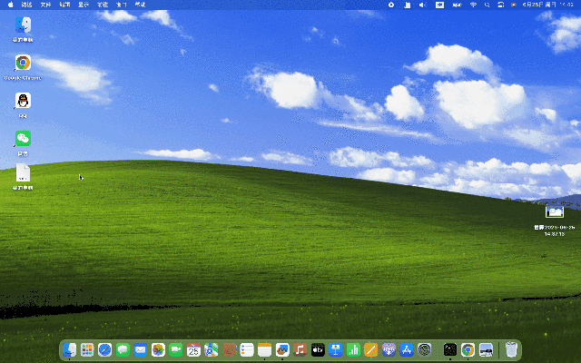Click the volume icon in the menu bar
Screen dimensions: 581x363
pos(423,5)
